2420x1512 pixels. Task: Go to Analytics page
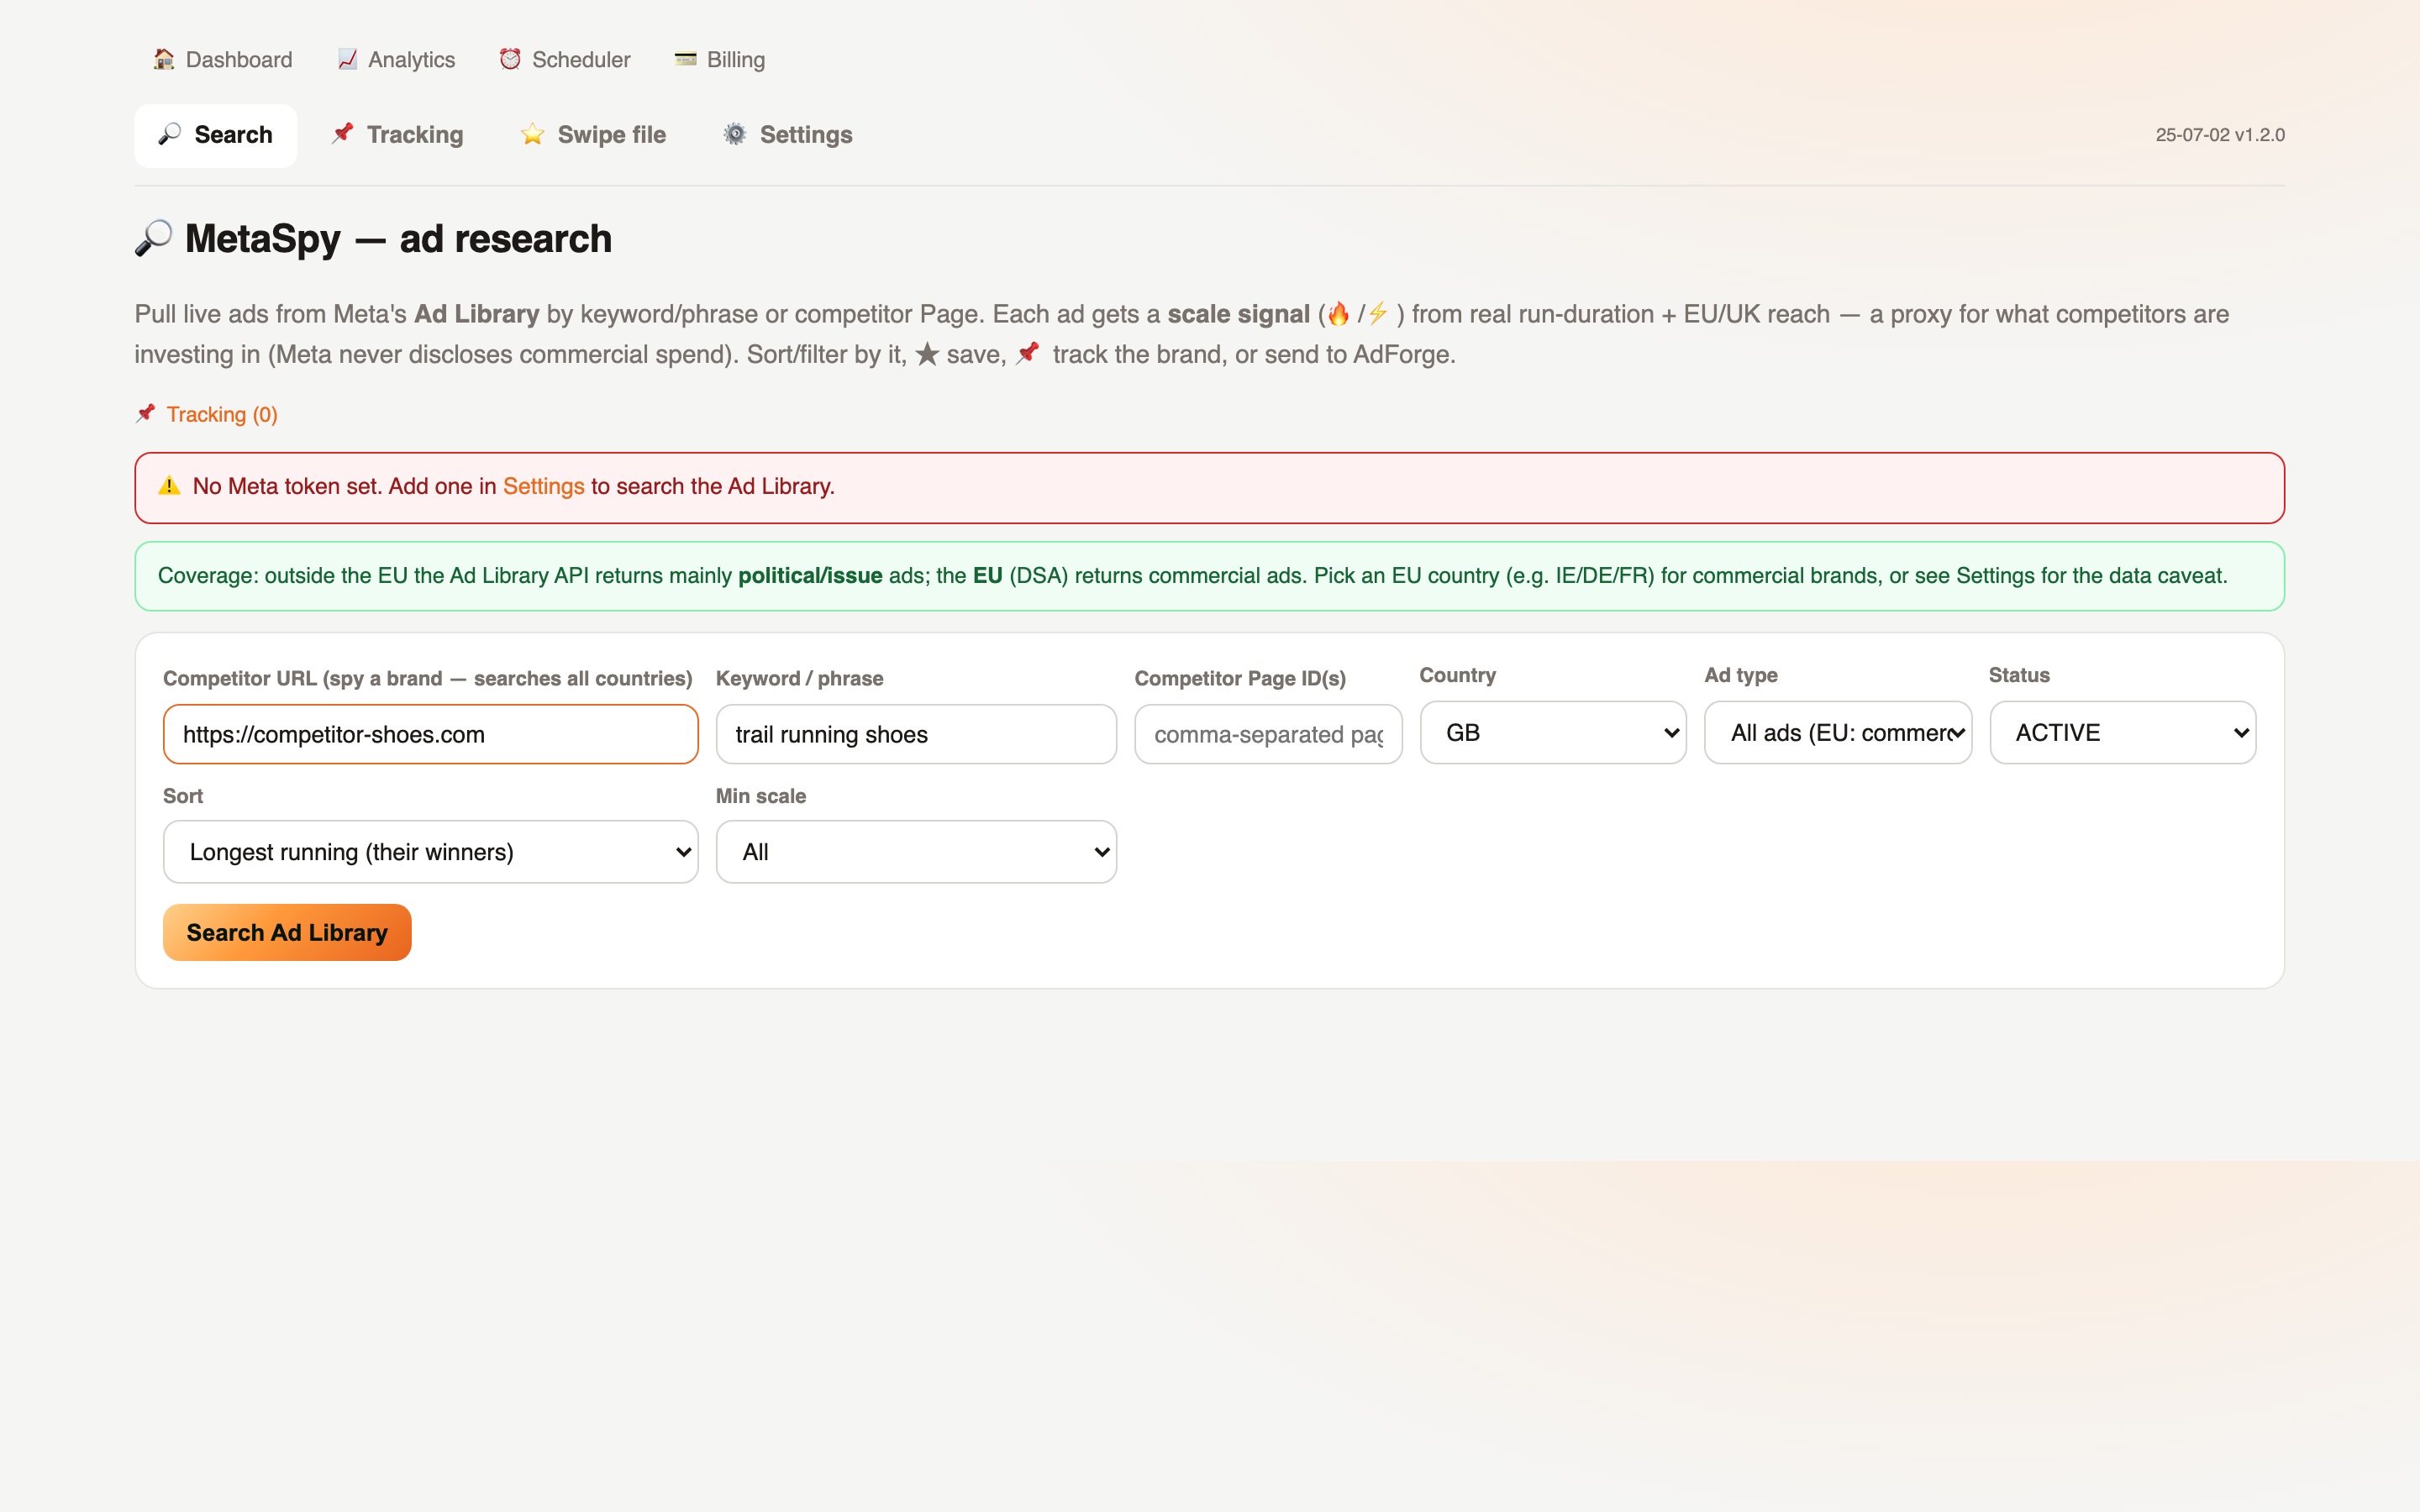tap(397, 59)
